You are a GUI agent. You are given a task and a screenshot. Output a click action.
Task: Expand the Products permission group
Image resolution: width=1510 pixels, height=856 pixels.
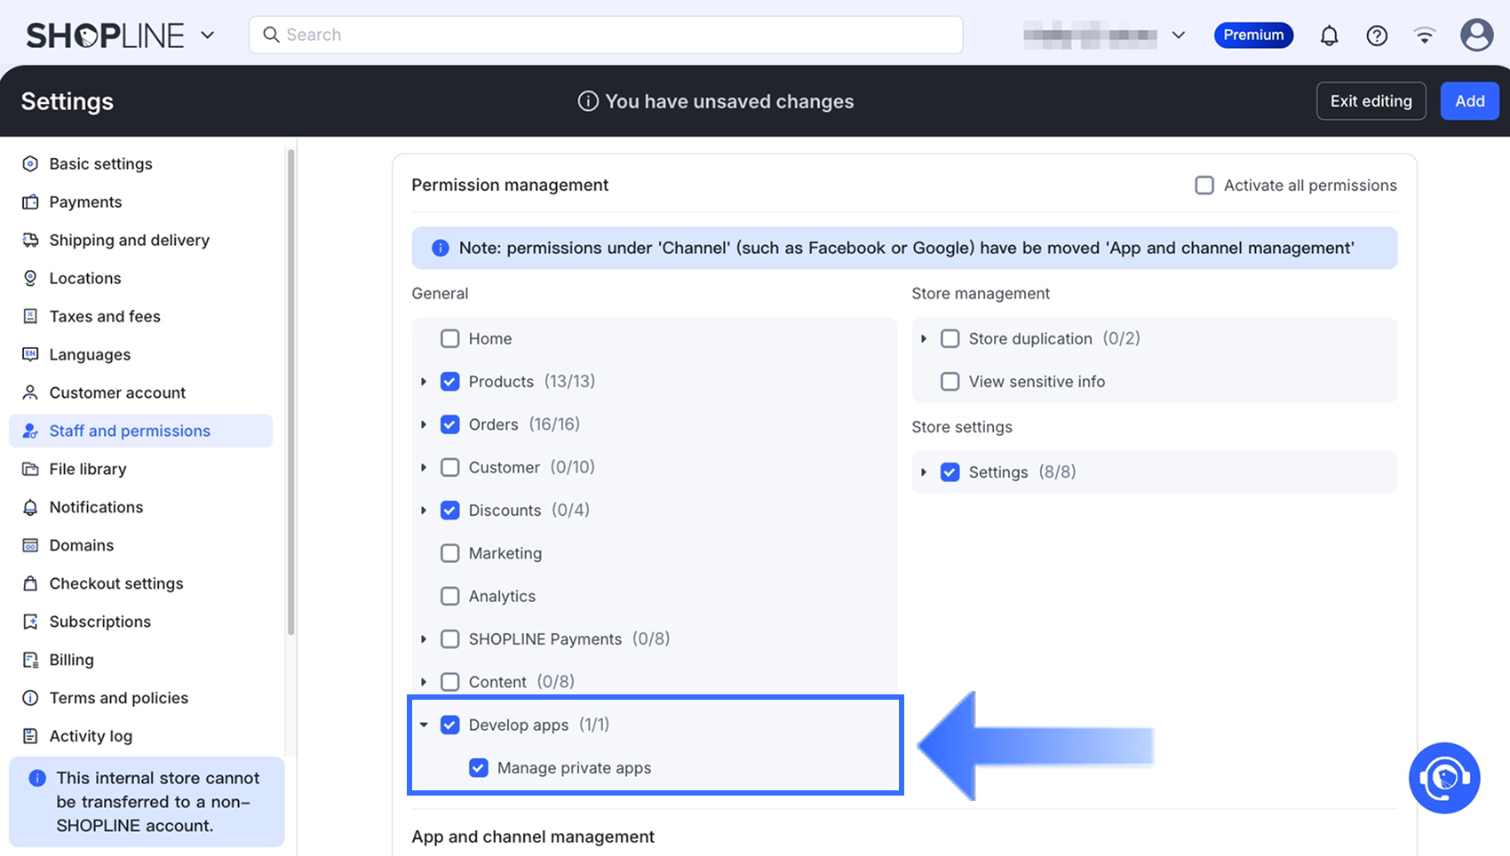pos(424,382)
